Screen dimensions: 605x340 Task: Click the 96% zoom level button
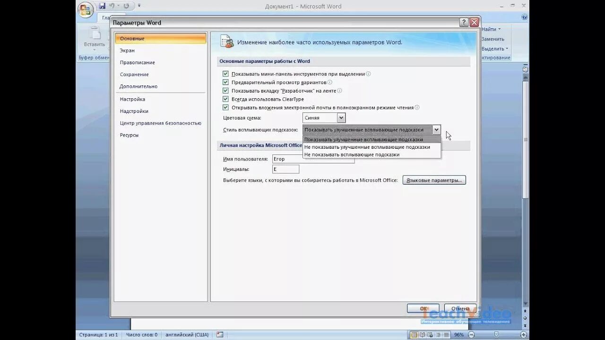click(x=458, y=335)
